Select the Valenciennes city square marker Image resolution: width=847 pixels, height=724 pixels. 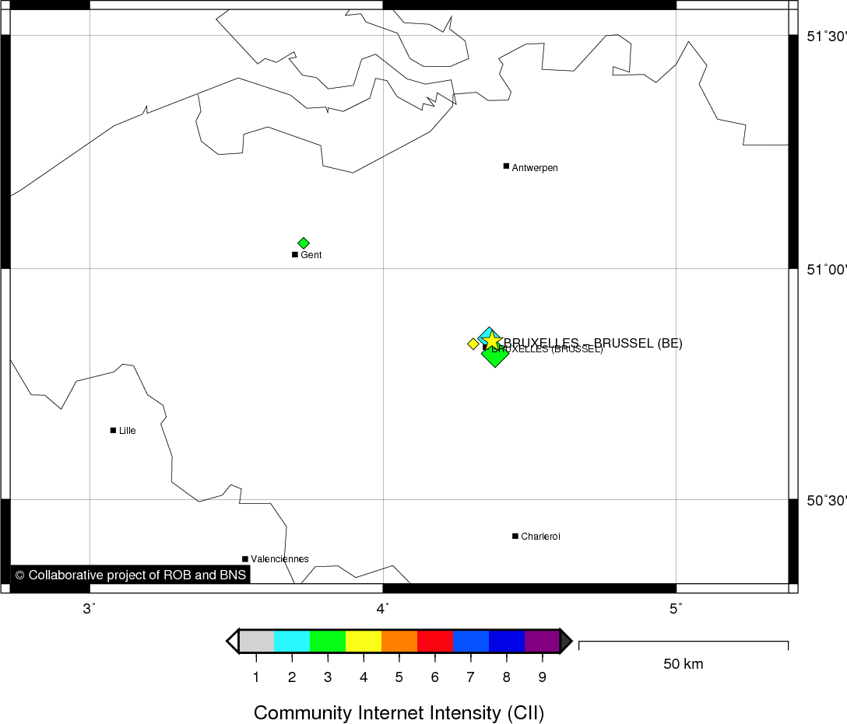[245, 558]
